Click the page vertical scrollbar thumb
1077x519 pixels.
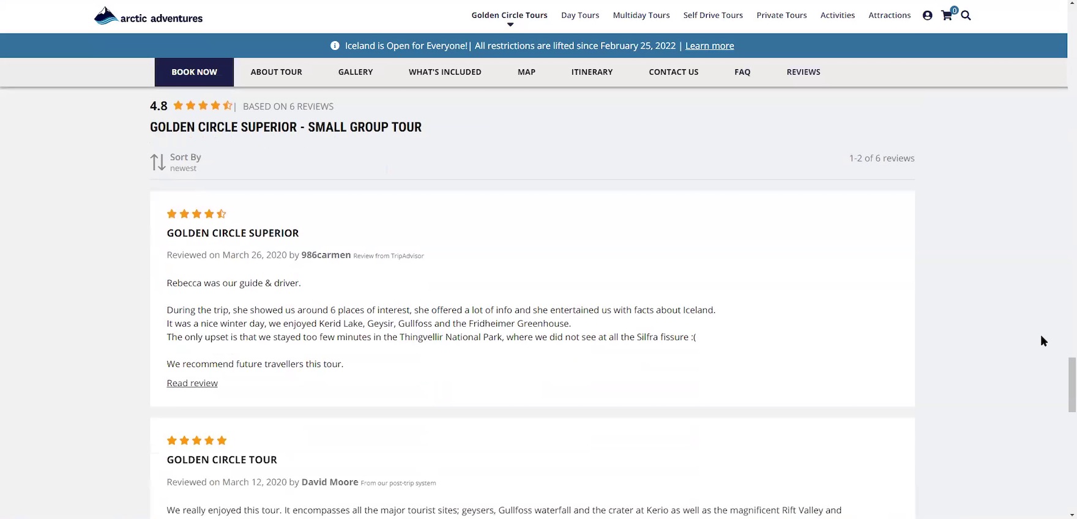(1071, 384)
